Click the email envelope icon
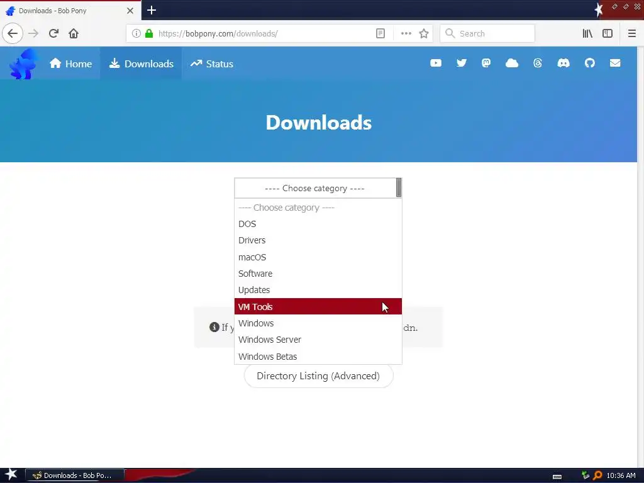644x483 pixels. click(615, 63)
